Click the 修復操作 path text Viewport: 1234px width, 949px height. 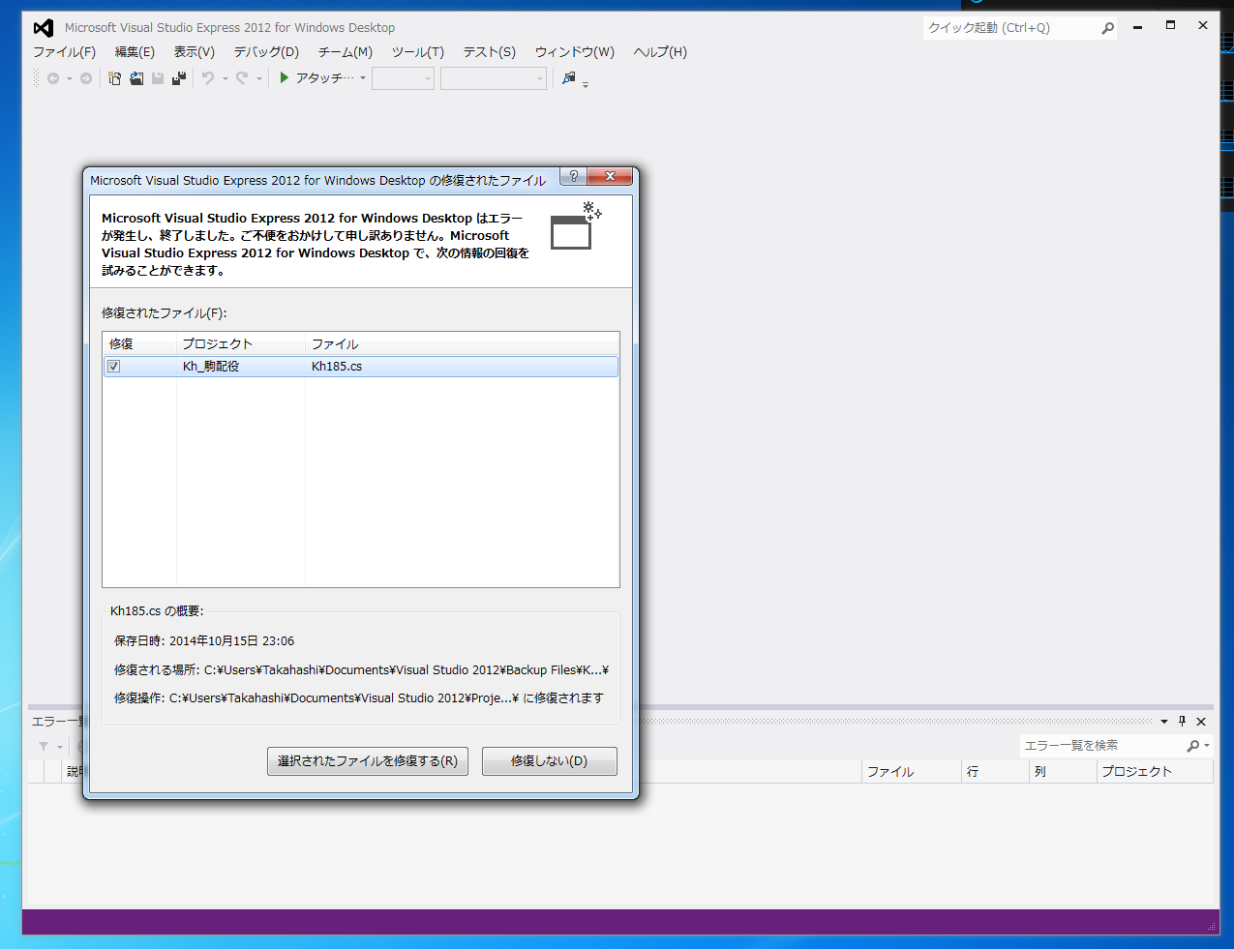[x=358, y=698]
